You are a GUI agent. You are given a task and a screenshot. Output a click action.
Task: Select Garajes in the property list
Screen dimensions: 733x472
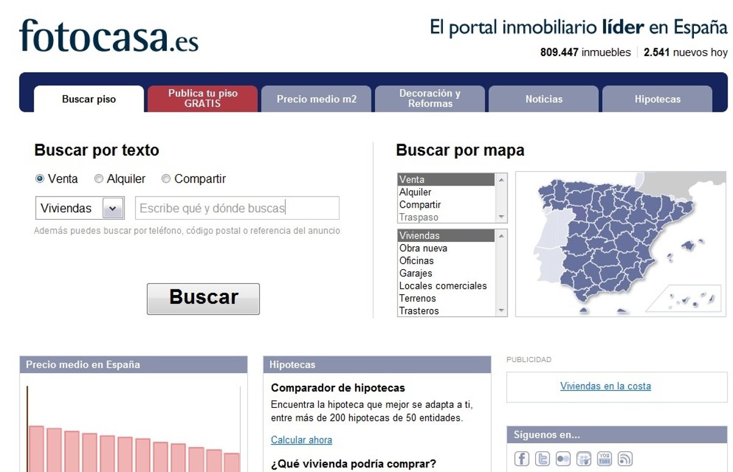tap(415, 274)
